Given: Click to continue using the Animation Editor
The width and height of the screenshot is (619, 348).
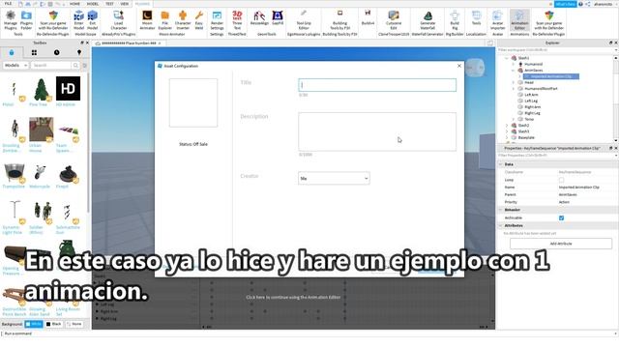Looking at the screenshot, I should pos(293,297).
